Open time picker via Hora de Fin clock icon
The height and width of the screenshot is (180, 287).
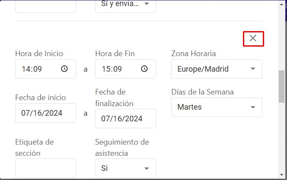point(144,69)
